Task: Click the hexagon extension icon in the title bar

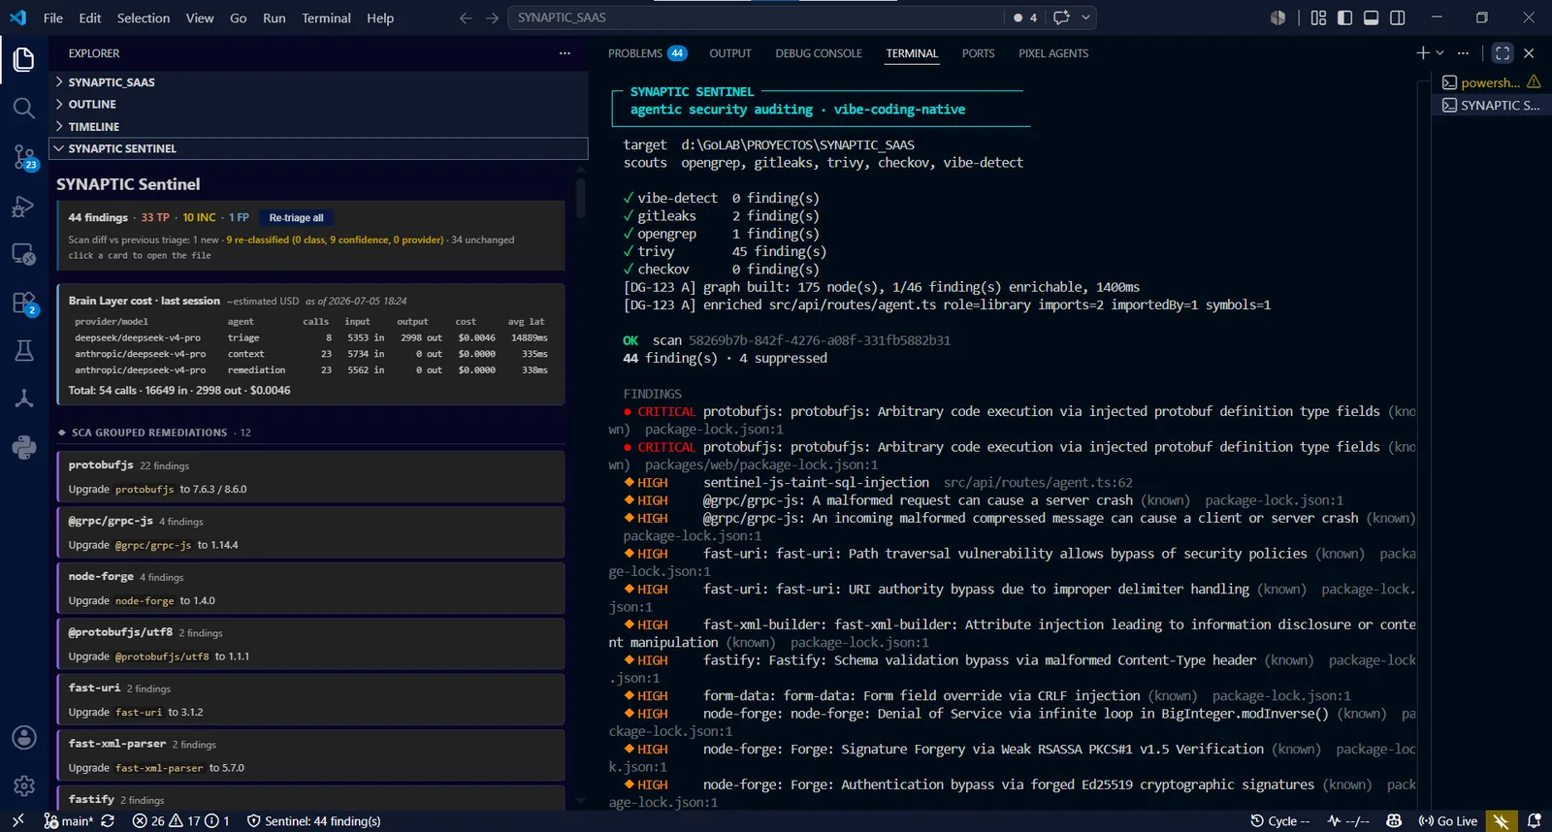Action: coord(1278,17)
